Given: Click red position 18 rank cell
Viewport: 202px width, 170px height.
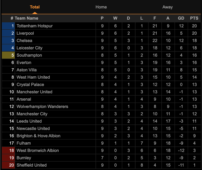Looking at the screenshot, I should coord(8,150).
